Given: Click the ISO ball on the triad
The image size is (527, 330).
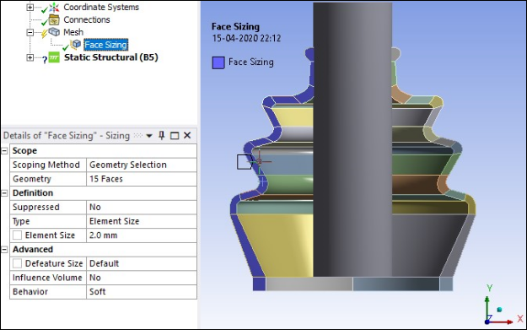Looking at the screenshot, I should [x=499, y=310].
